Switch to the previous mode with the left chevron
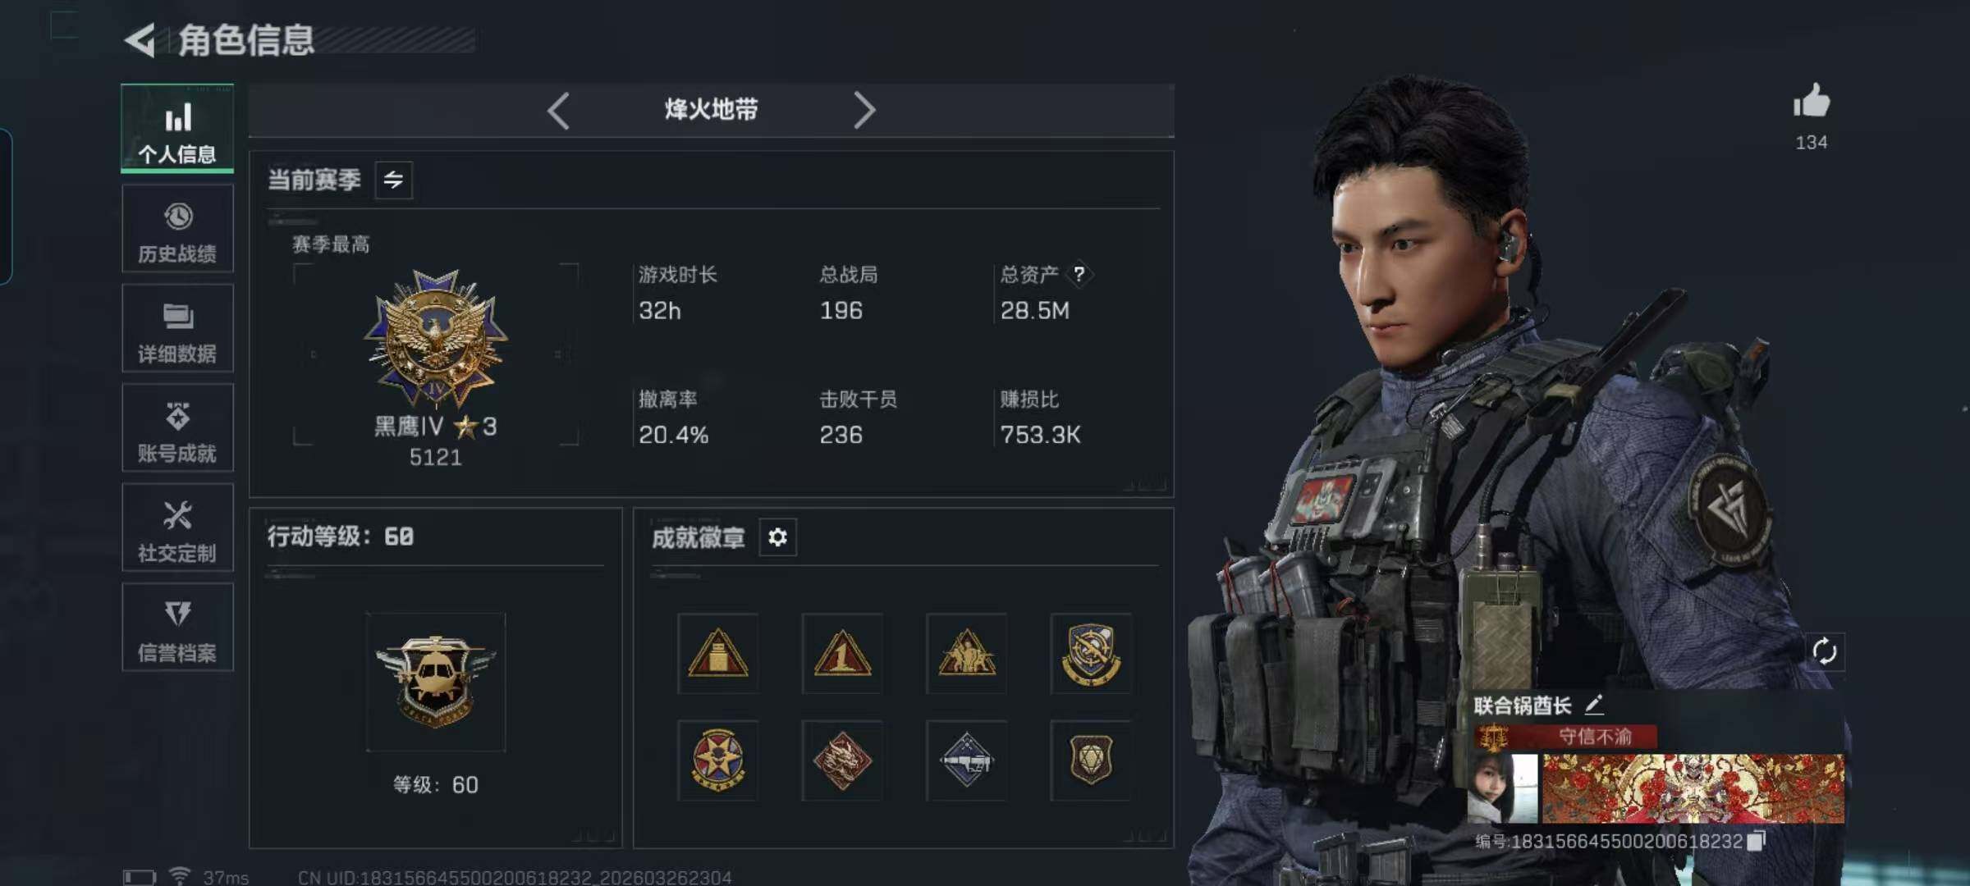Viewport: 1970px width, 886px height. [558, 110]
